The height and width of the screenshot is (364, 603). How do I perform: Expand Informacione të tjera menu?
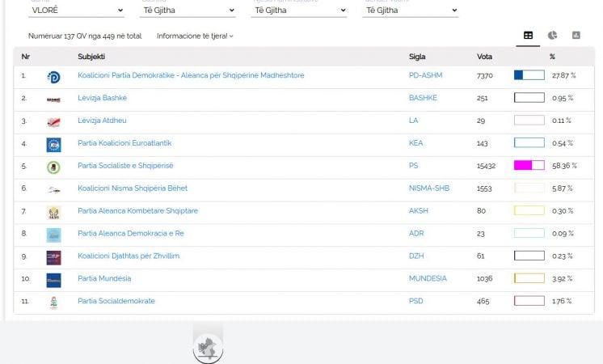pos(195,36)
